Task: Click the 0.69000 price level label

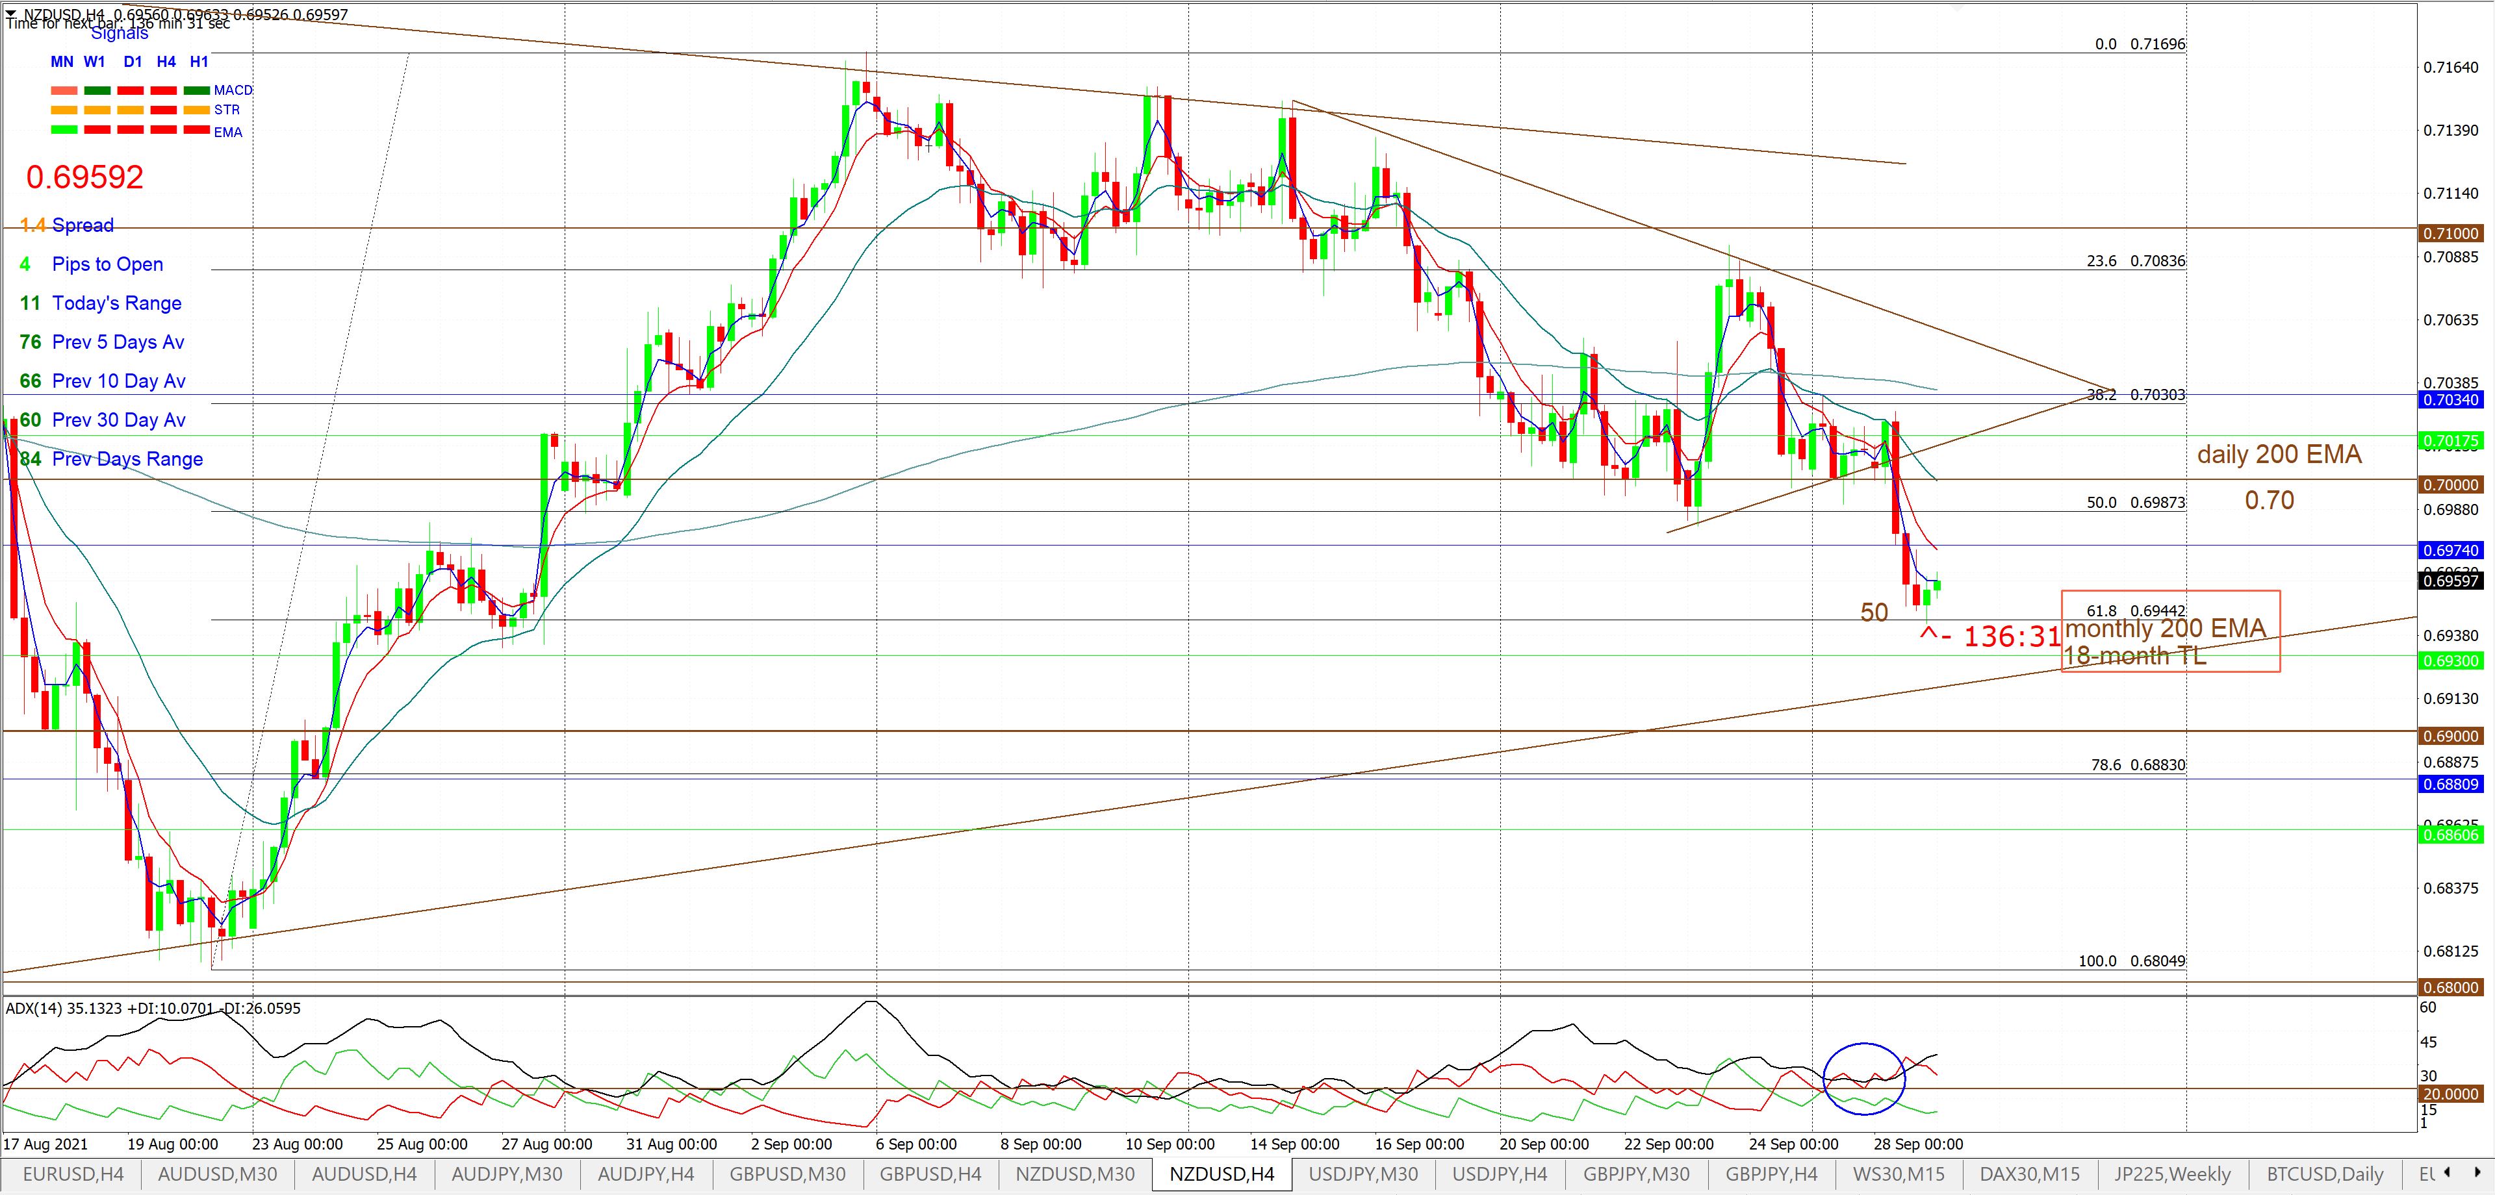Action: (2450, 736)
